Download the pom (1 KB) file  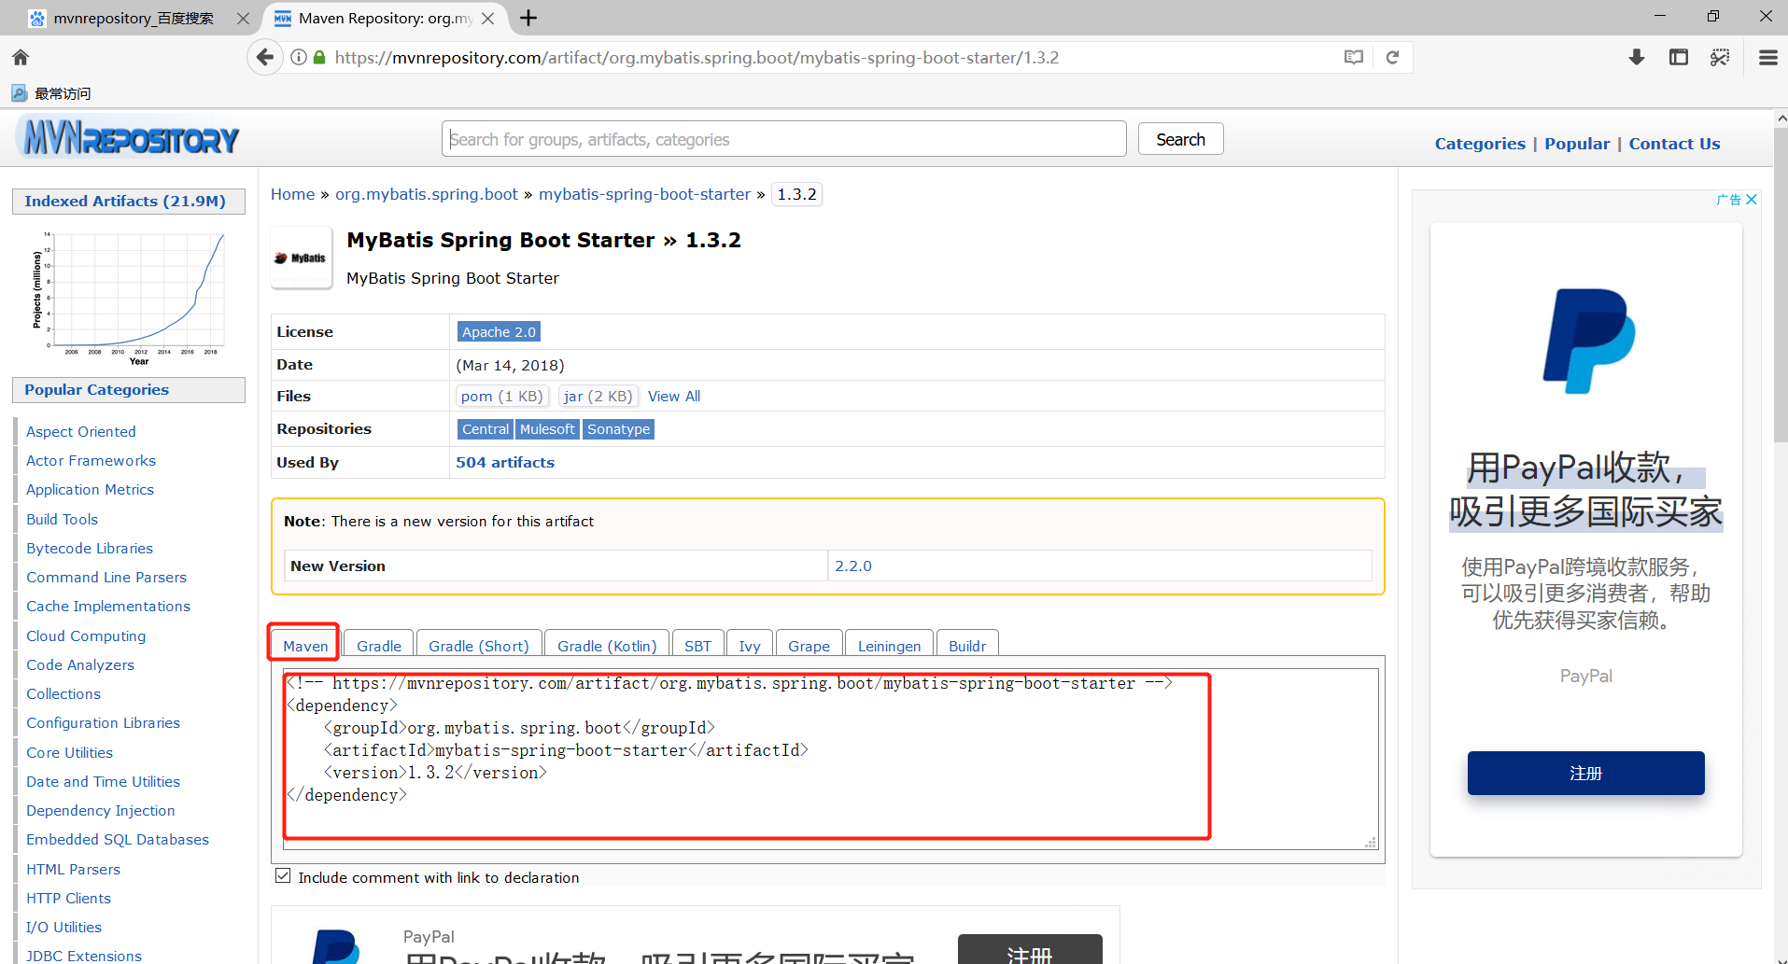click(501, 396)
